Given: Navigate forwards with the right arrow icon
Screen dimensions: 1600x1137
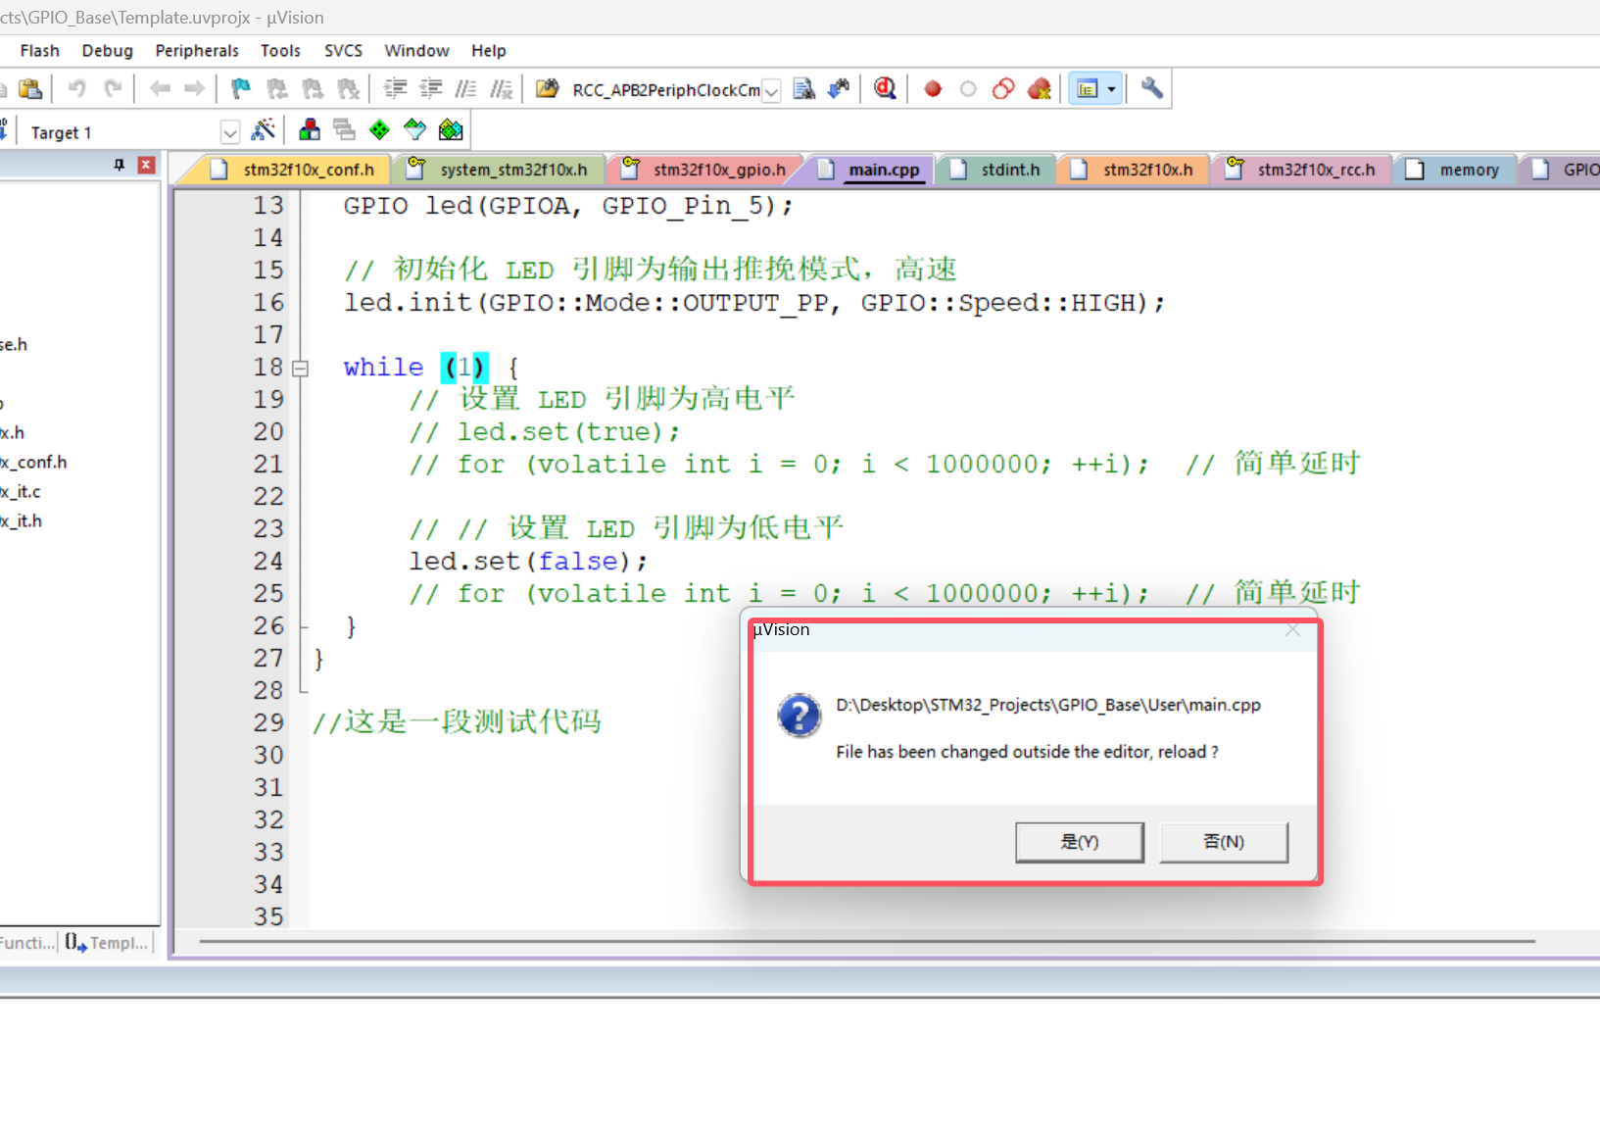Looking at the screenshot, I should pos(195,89).
